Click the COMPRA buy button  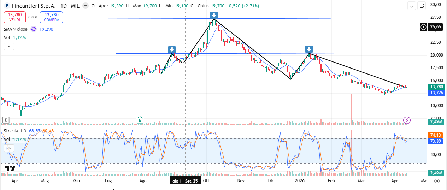coord(51,17)
